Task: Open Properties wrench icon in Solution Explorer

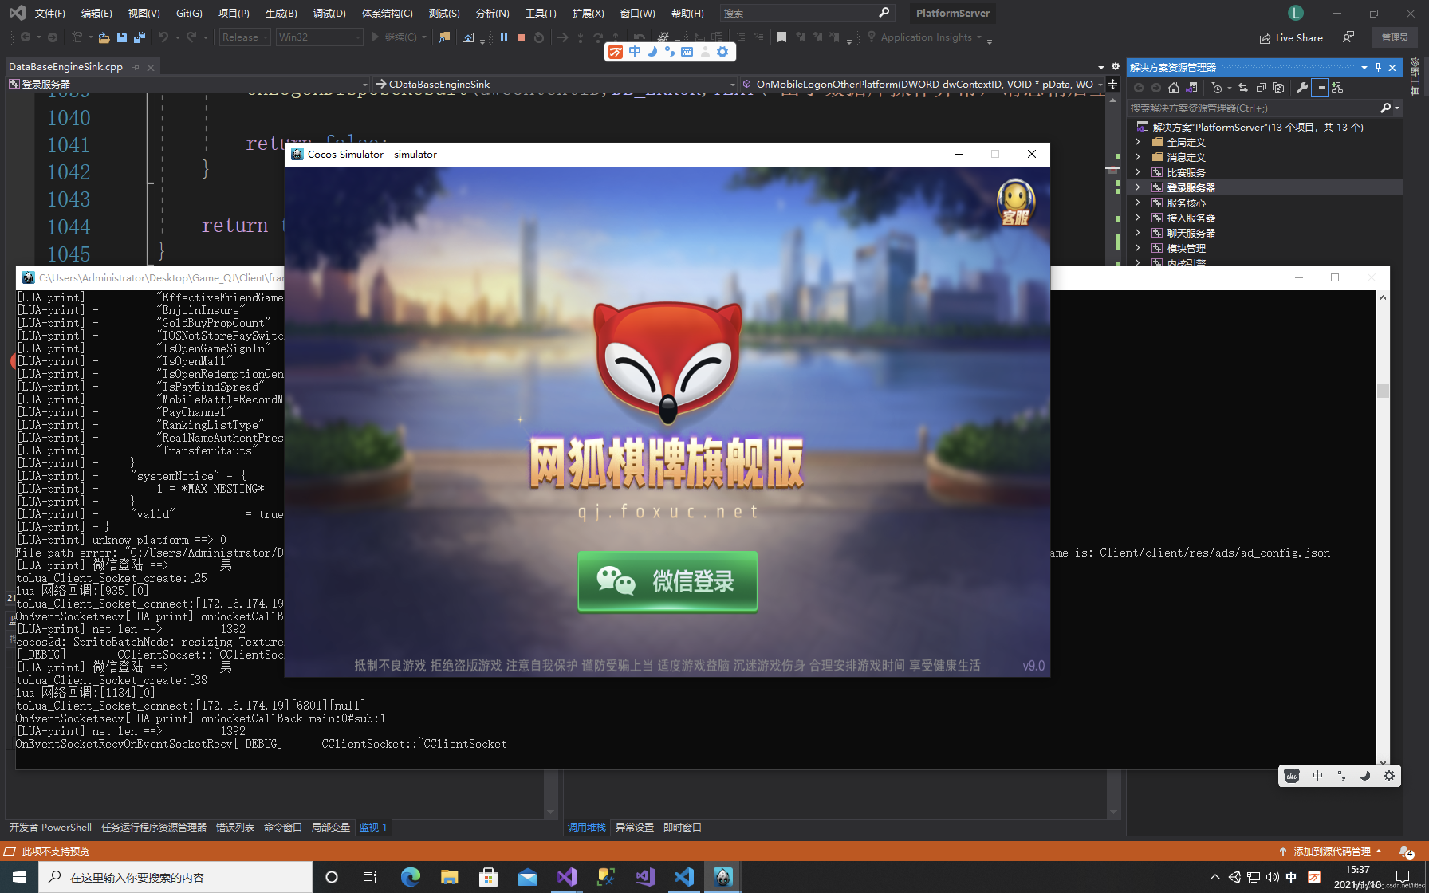Action: [1301, 88]
